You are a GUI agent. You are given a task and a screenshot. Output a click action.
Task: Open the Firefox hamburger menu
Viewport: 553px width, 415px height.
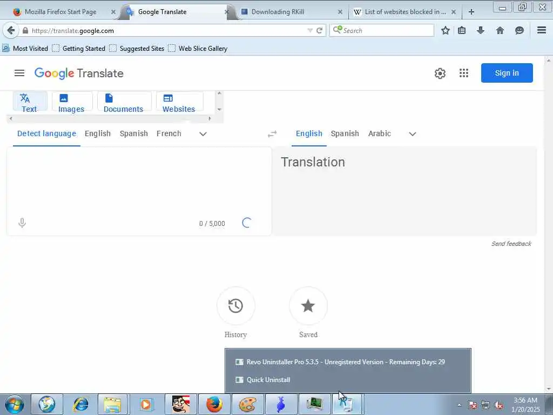[x=542, y=30]
